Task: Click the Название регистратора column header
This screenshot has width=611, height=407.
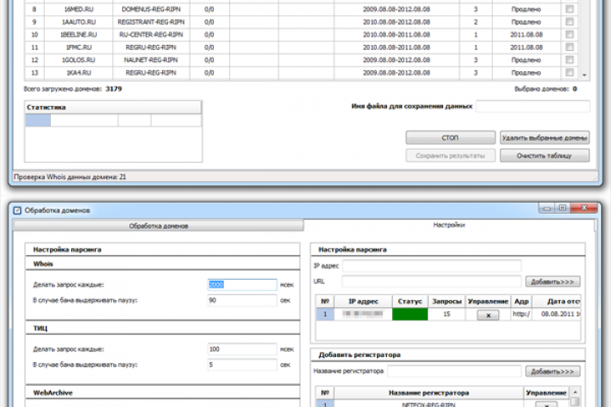Action: tap(429, 393)
